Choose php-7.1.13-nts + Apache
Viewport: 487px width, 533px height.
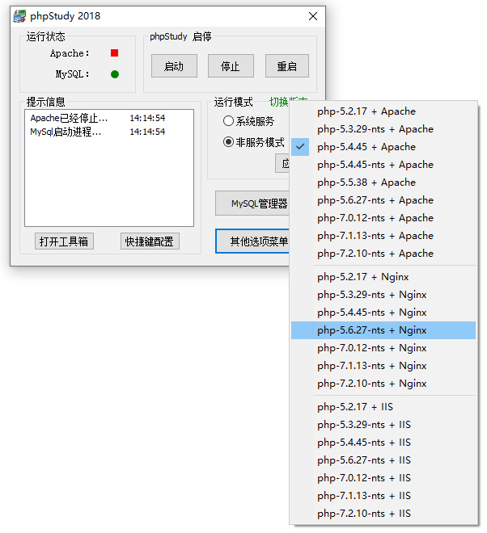tap(383, 236)
